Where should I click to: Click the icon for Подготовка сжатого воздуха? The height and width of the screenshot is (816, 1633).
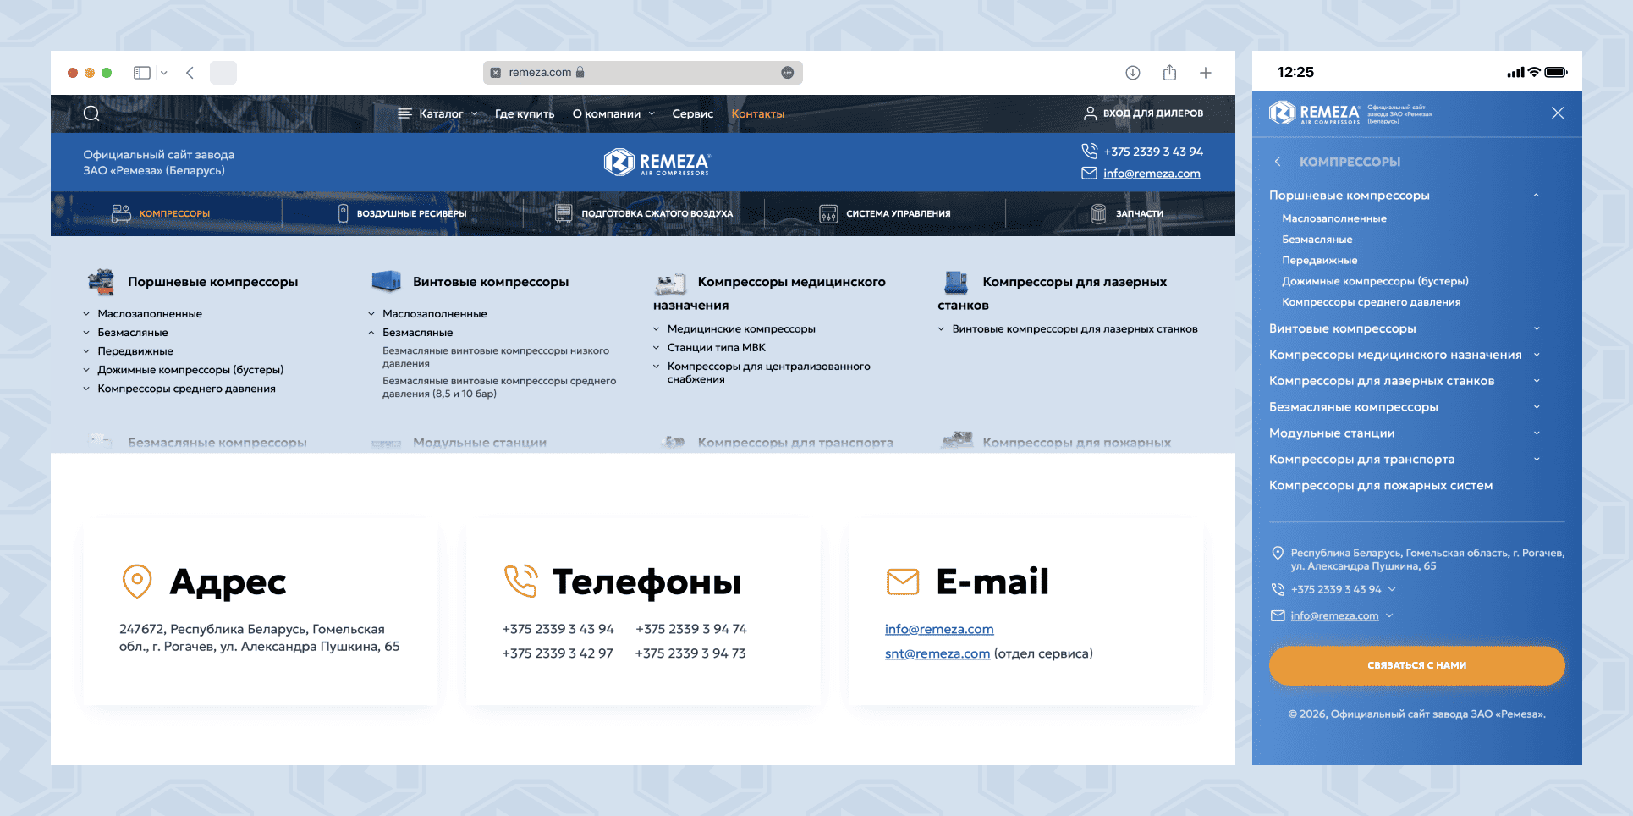coord(564,213)
